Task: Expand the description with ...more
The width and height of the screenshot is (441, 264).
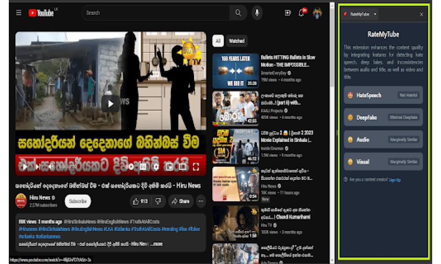Action: (x=157, y=244)
